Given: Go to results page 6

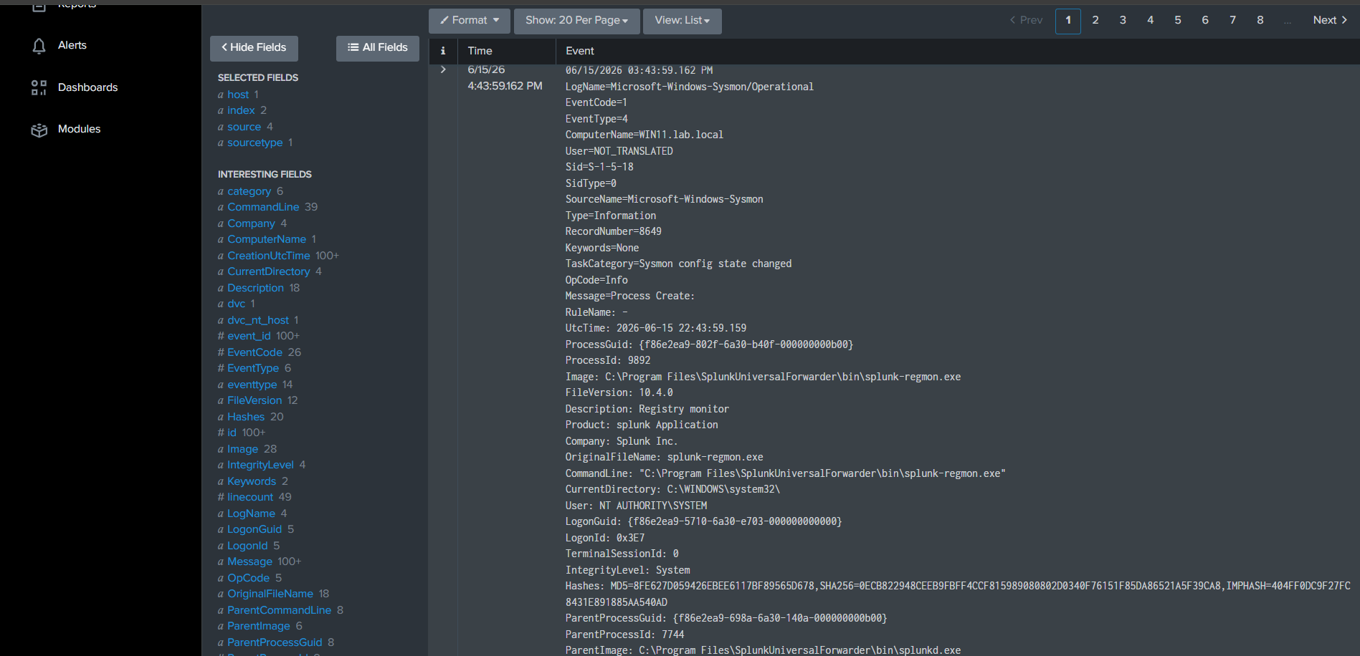Looking at the screenshot, I should coord(1205,21).
